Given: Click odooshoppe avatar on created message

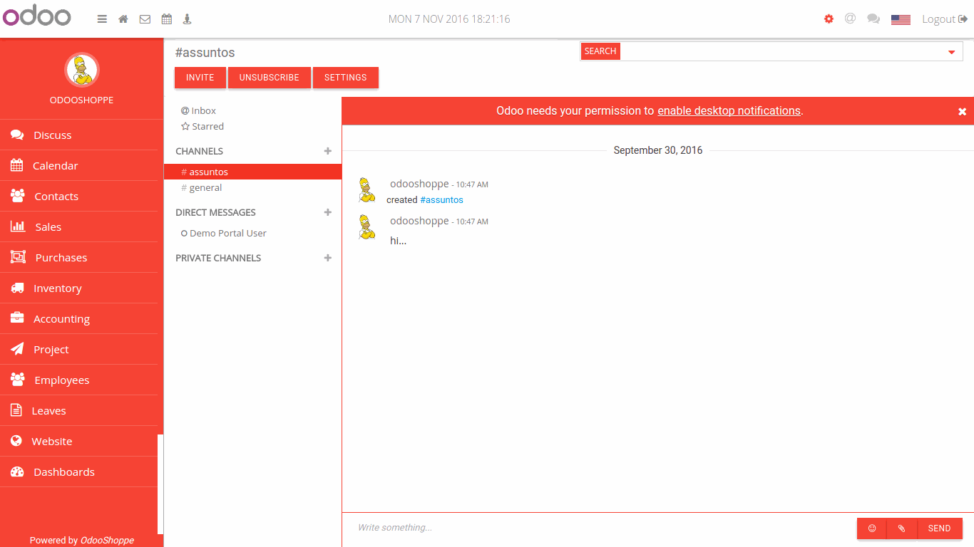Looking at the screenshot, I should [366, 190].
